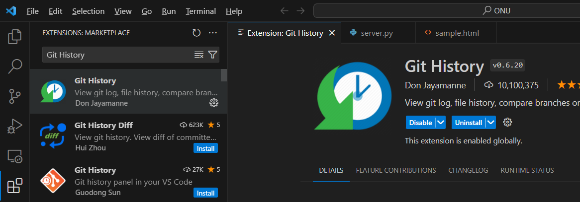Switch to the FEATURE CONTRIBUTIONS tab
This screenshot has width=580, height=202.
pos(396,170)
